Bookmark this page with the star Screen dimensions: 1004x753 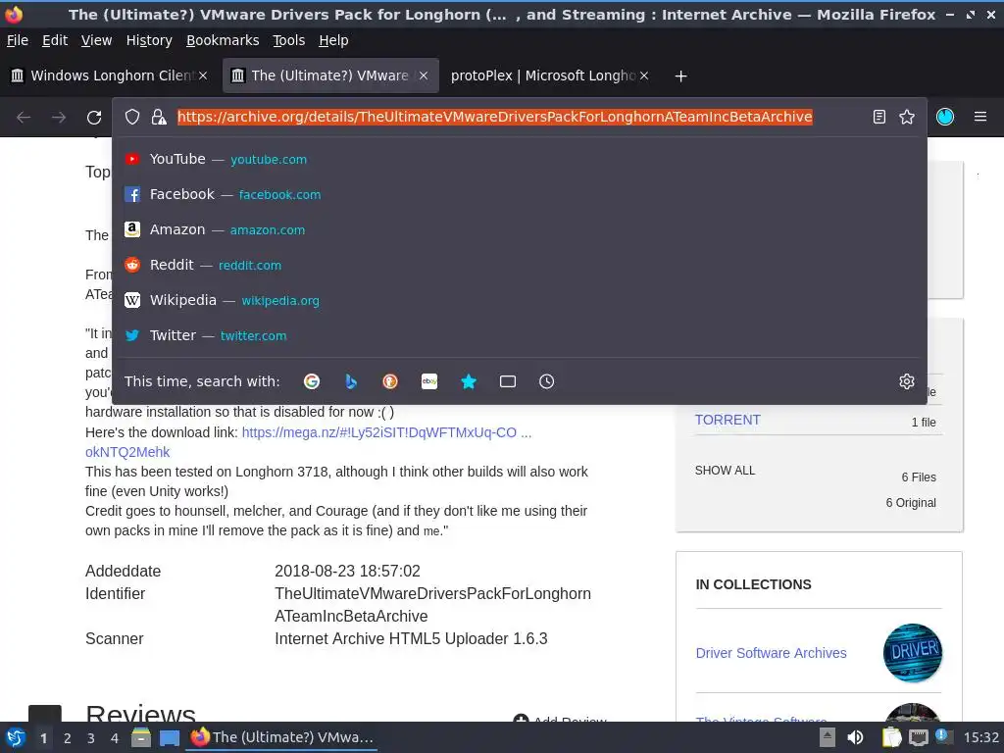point(907,118)
